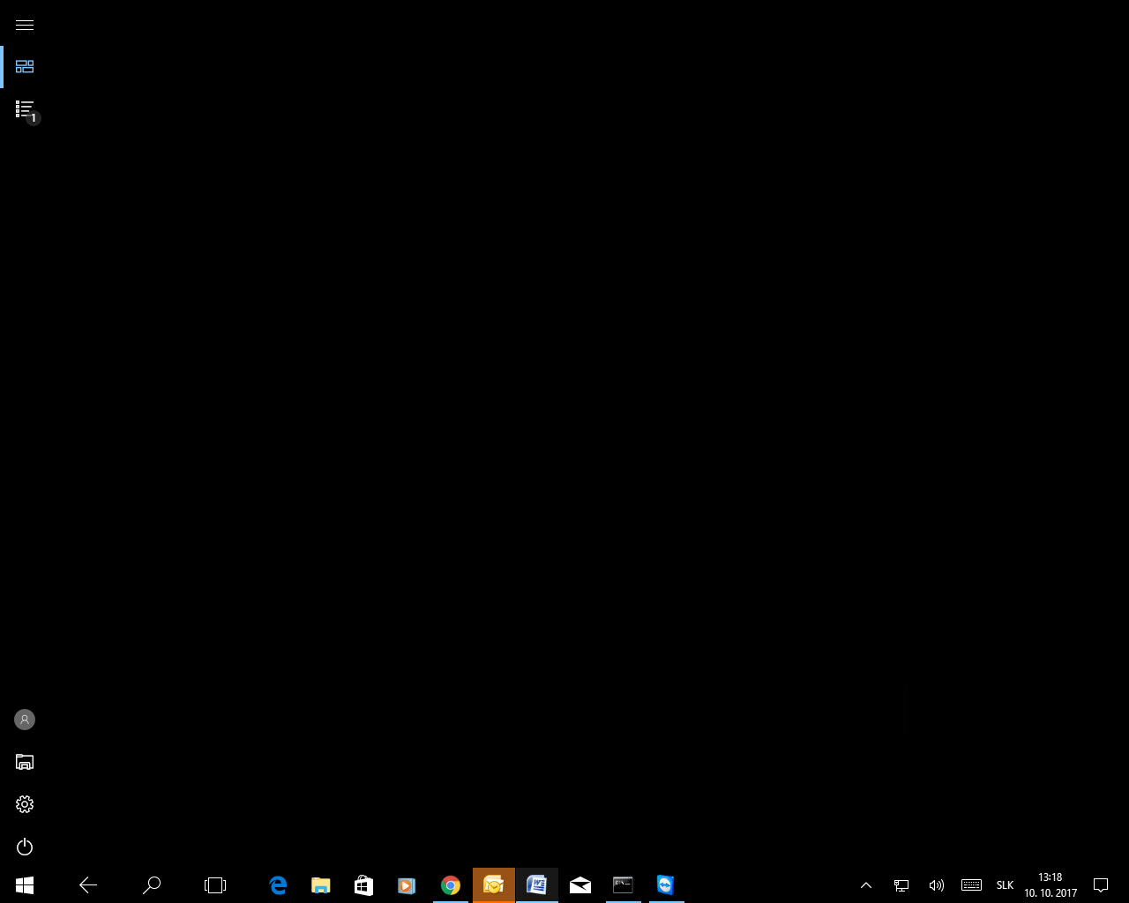Viewport: 1129px width, 903px height.
Task: Open the volume control
Action: pyautogui.click(x=937, y=885)
